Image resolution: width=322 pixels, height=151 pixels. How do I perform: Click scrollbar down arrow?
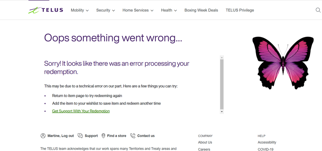(222, 112)
